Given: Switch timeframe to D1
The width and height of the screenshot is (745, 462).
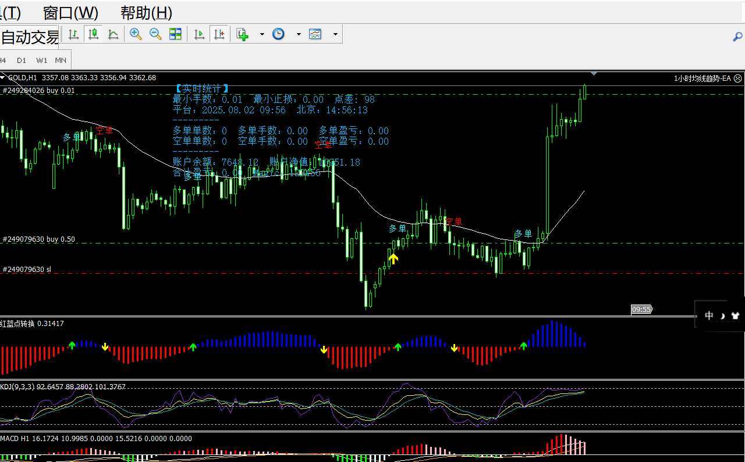Looking at the screenshot, I should point(22,60).
